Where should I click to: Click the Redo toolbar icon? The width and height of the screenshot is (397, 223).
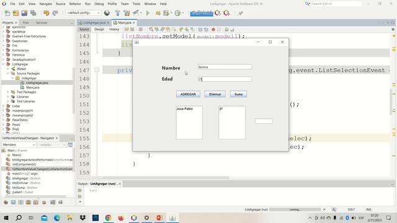(x=55, y=13)
